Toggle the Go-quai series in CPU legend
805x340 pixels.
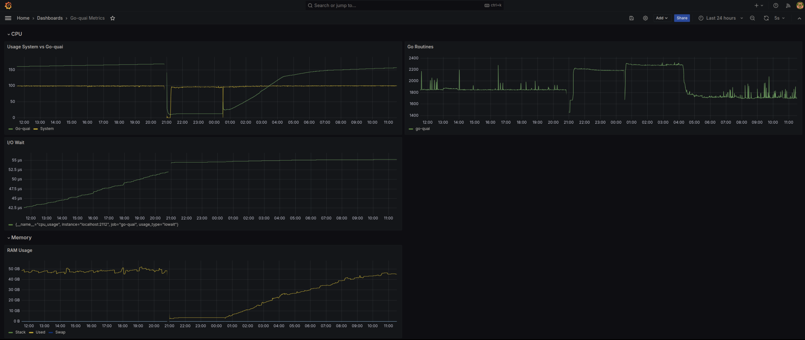[22, 129]
